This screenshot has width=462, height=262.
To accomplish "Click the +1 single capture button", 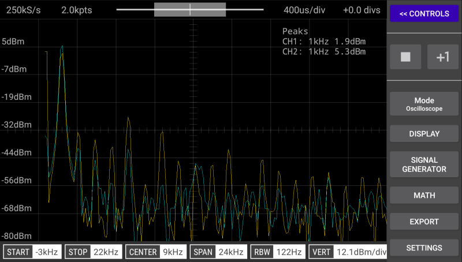I will point(442,57).
